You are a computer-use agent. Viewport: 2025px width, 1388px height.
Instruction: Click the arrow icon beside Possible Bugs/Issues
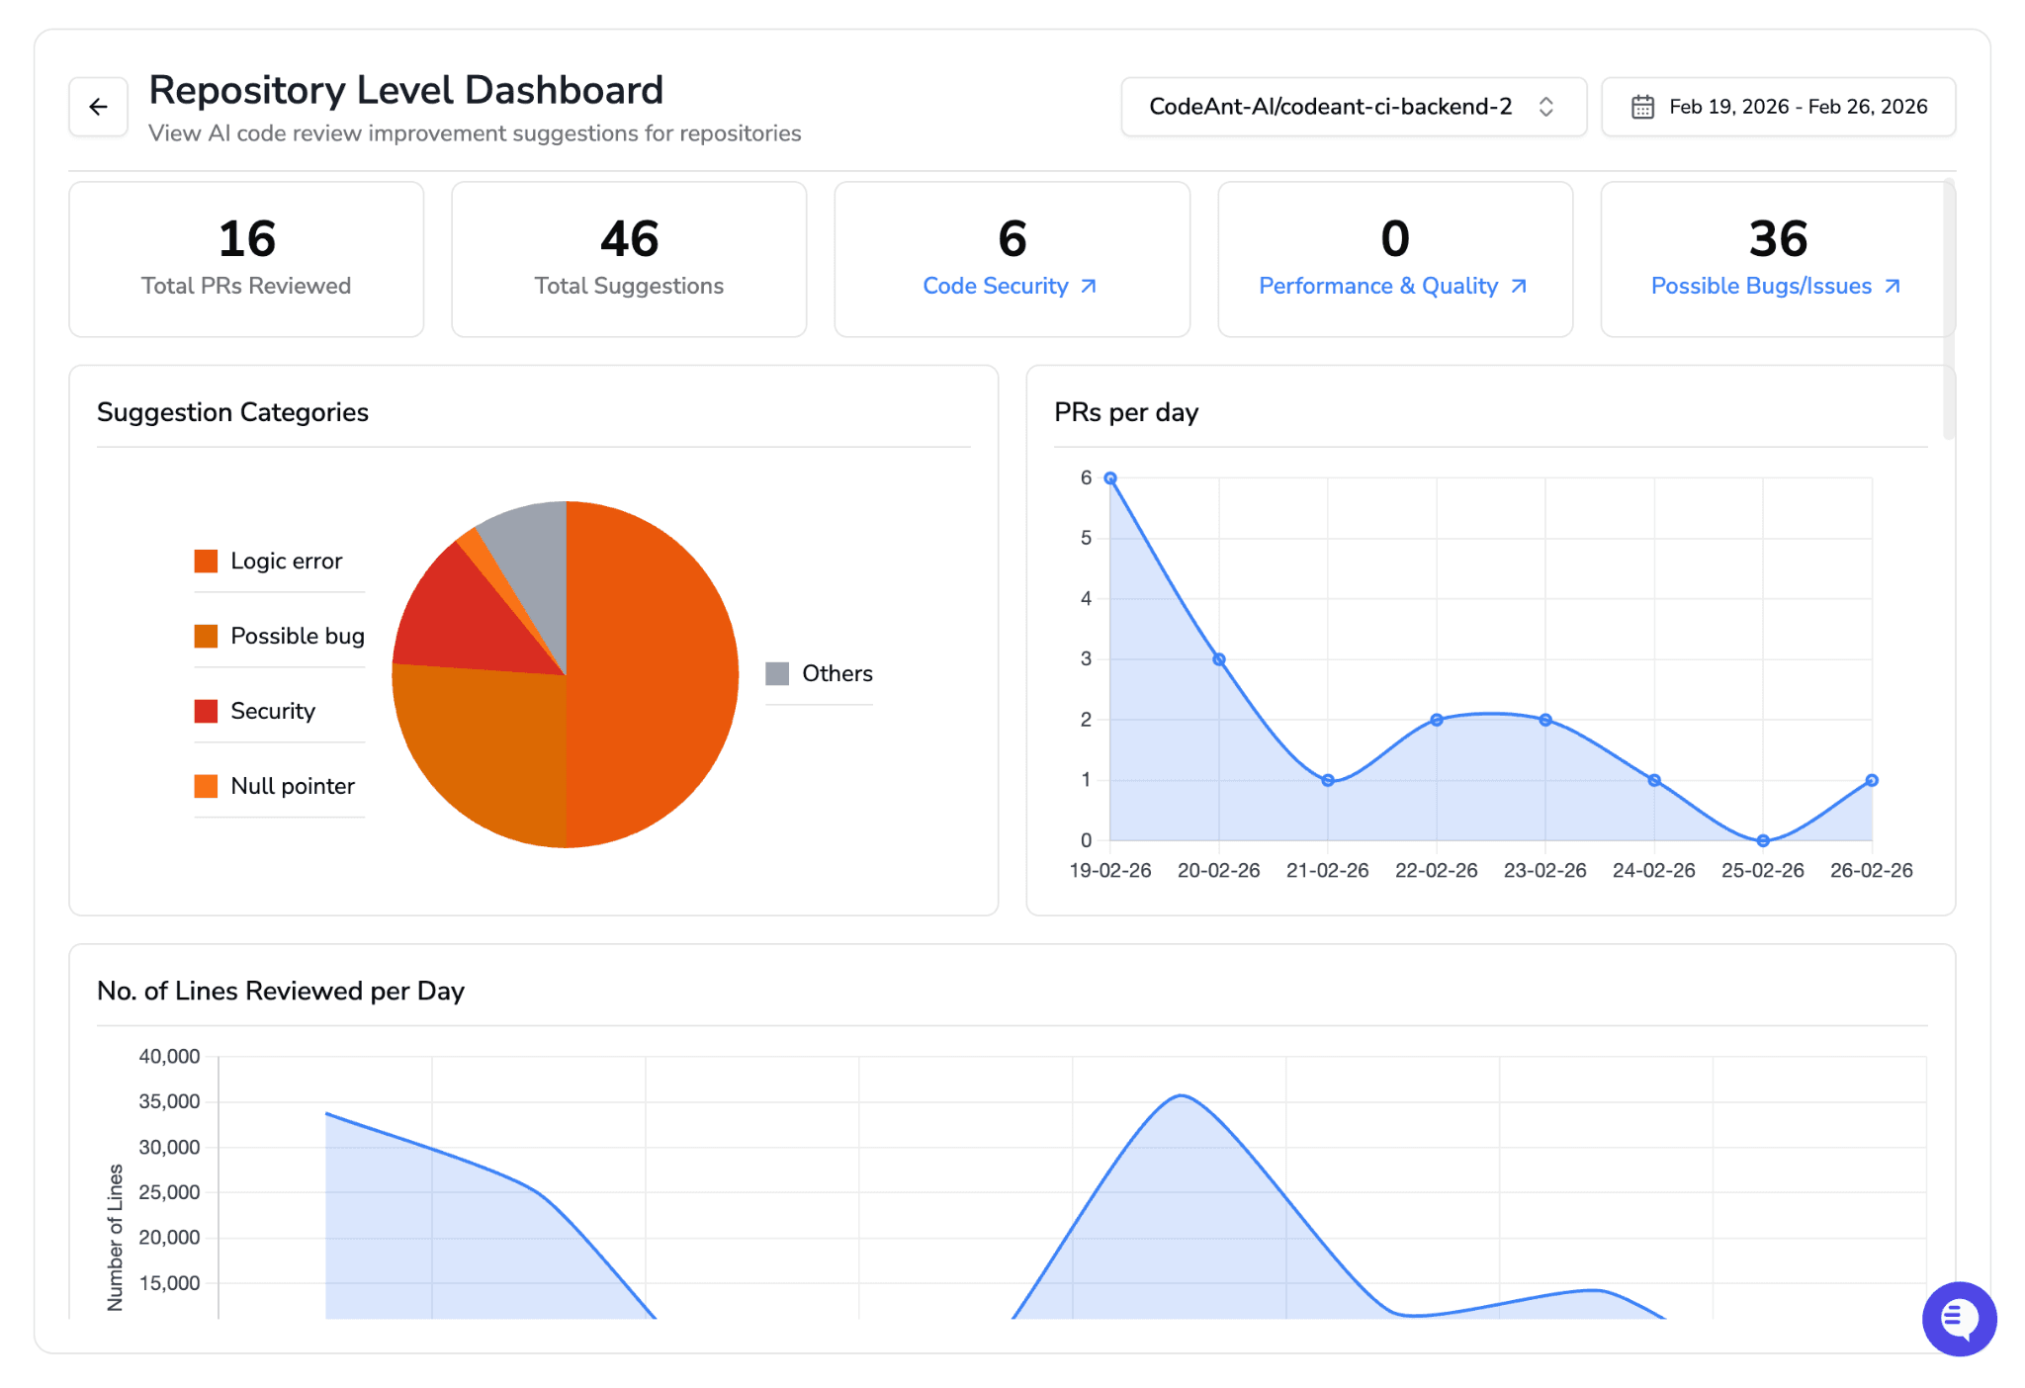coord(1893,287)
